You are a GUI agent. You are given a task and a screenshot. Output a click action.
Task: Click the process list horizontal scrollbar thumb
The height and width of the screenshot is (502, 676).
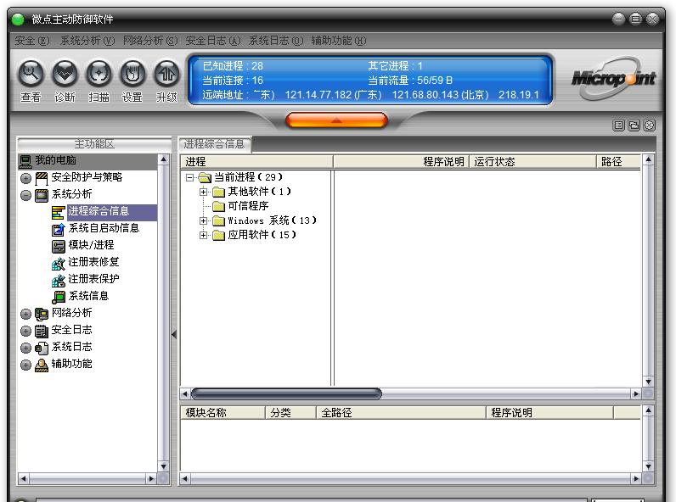[285, 393]
